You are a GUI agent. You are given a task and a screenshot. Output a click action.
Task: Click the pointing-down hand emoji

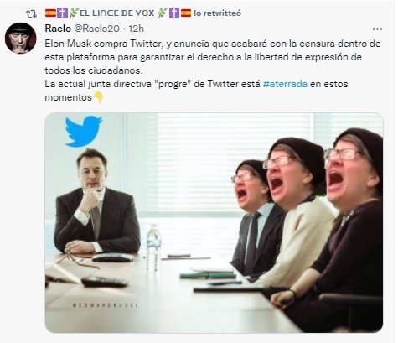99,97
